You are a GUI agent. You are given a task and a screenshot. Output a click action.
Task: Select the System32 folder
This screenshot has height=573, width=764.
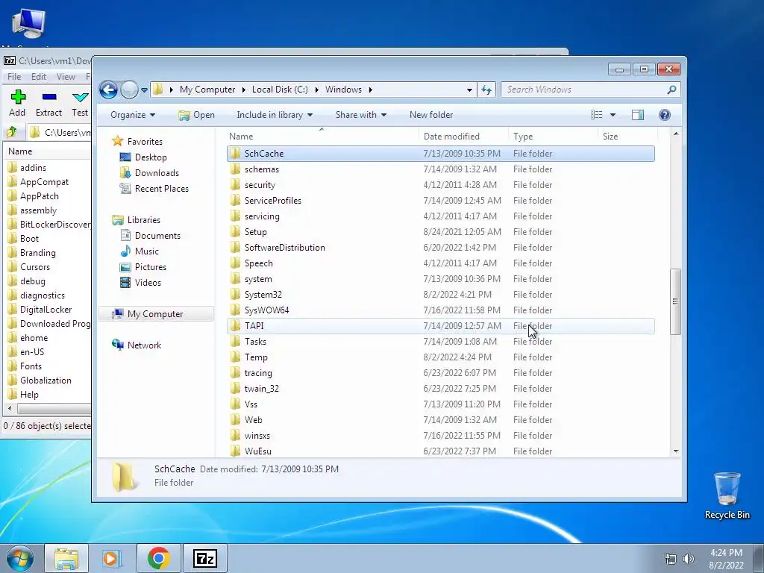(x=440, y=295)
